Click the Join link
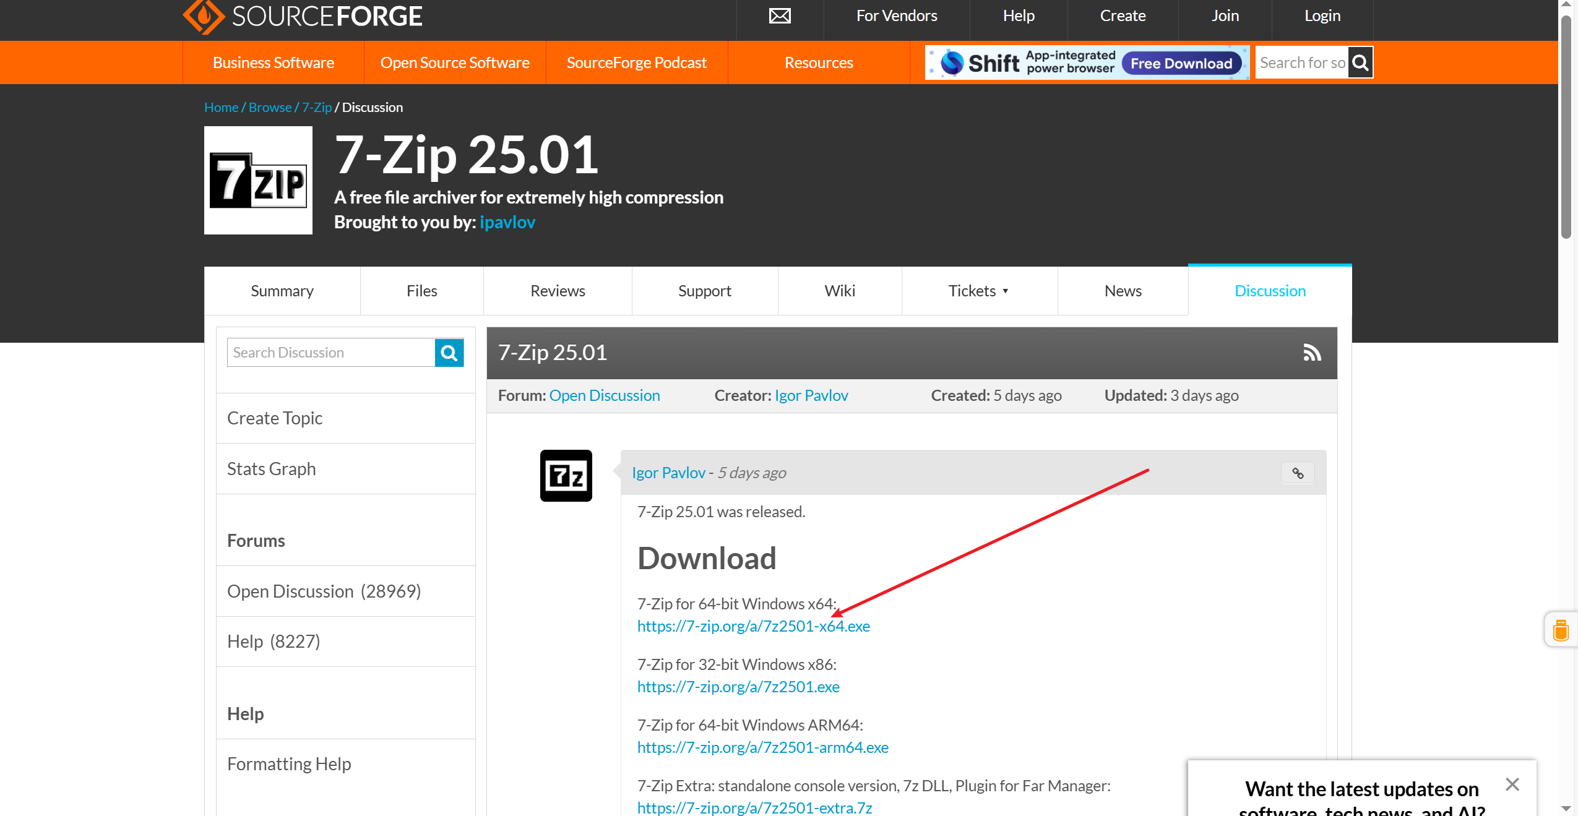This screenshot has width=1578, height=816. click(x=1225, y=15)
